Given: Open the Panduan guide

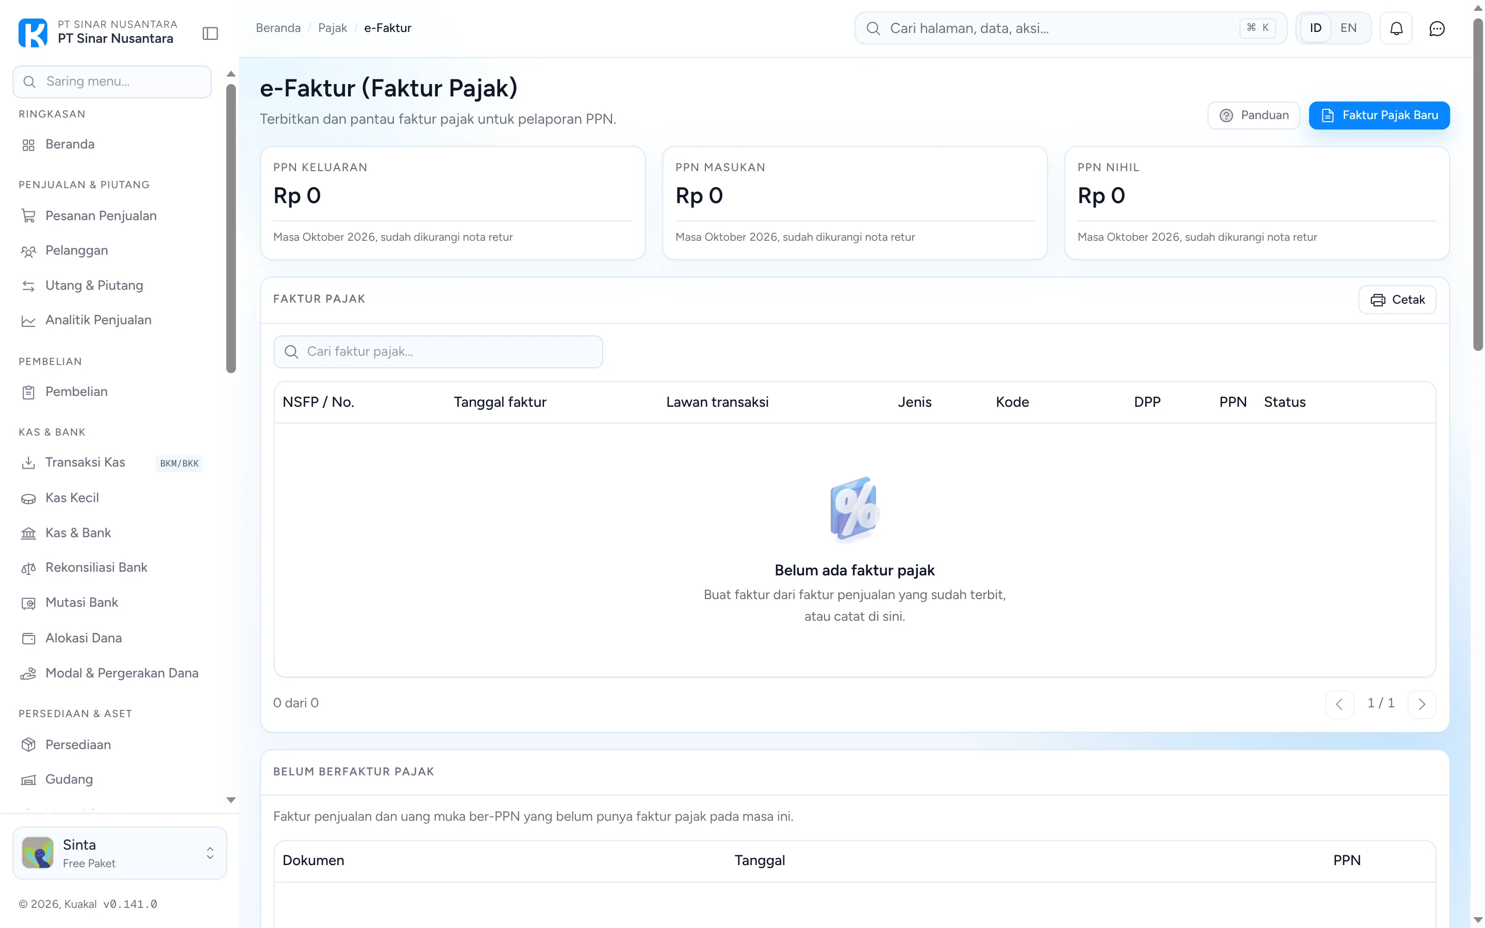Looking at the screenshot, I should [x=1253, y=115].
